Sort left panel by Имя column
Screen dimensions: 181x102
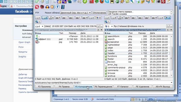[47, 33]
